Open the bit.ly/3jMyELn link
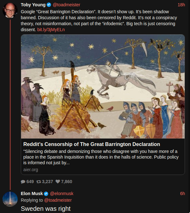Viewport: 190px width, 213px height. click(51, 30)
